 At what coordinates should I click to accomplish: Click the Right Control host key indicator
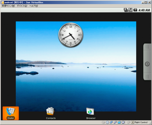coord(139,123)
